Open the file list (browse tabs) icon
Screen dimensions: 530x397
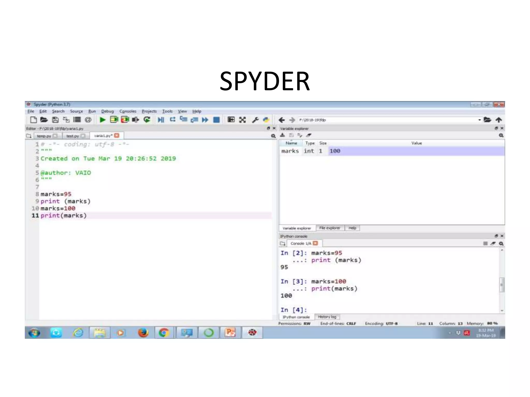77,120
